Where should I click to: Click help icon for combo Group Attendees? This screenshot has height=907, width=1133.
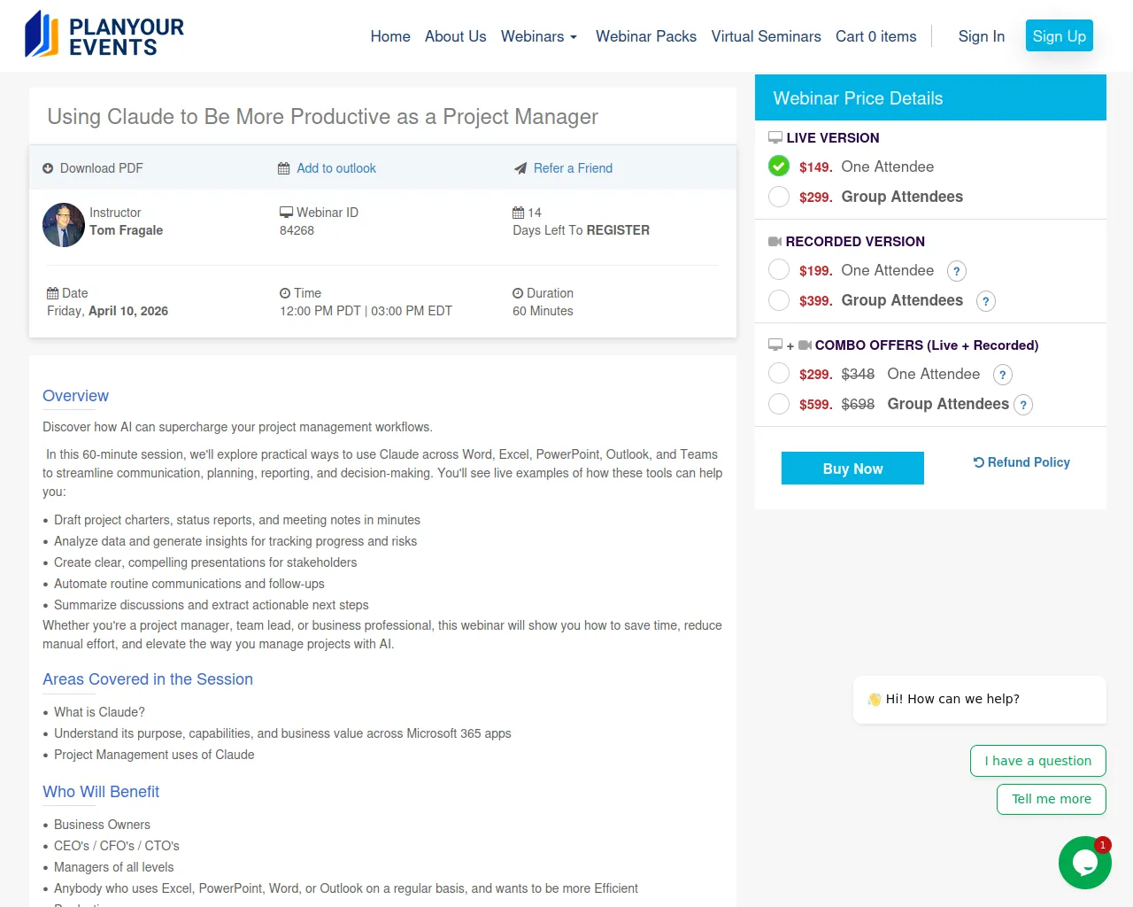coord(1023,405)
